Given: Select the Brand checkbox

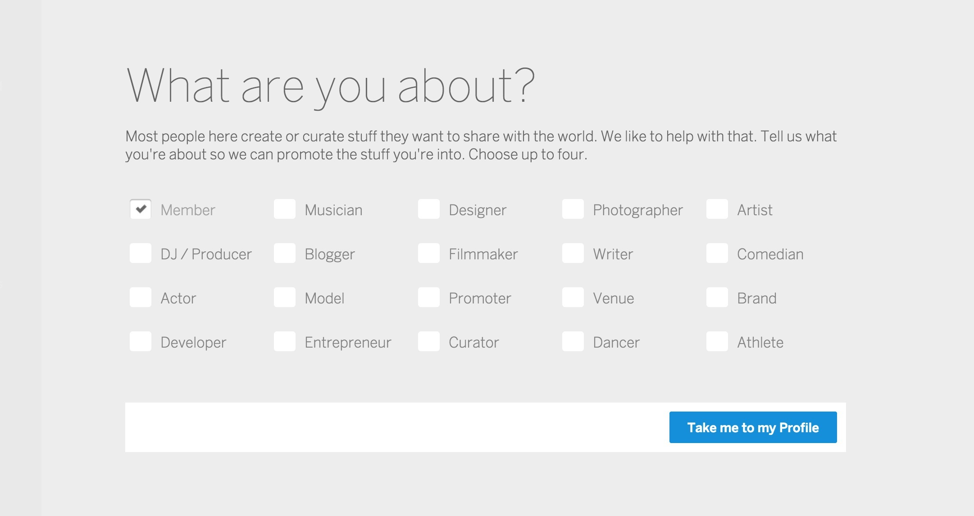Looking at the screenshot, I should point(717,298).
